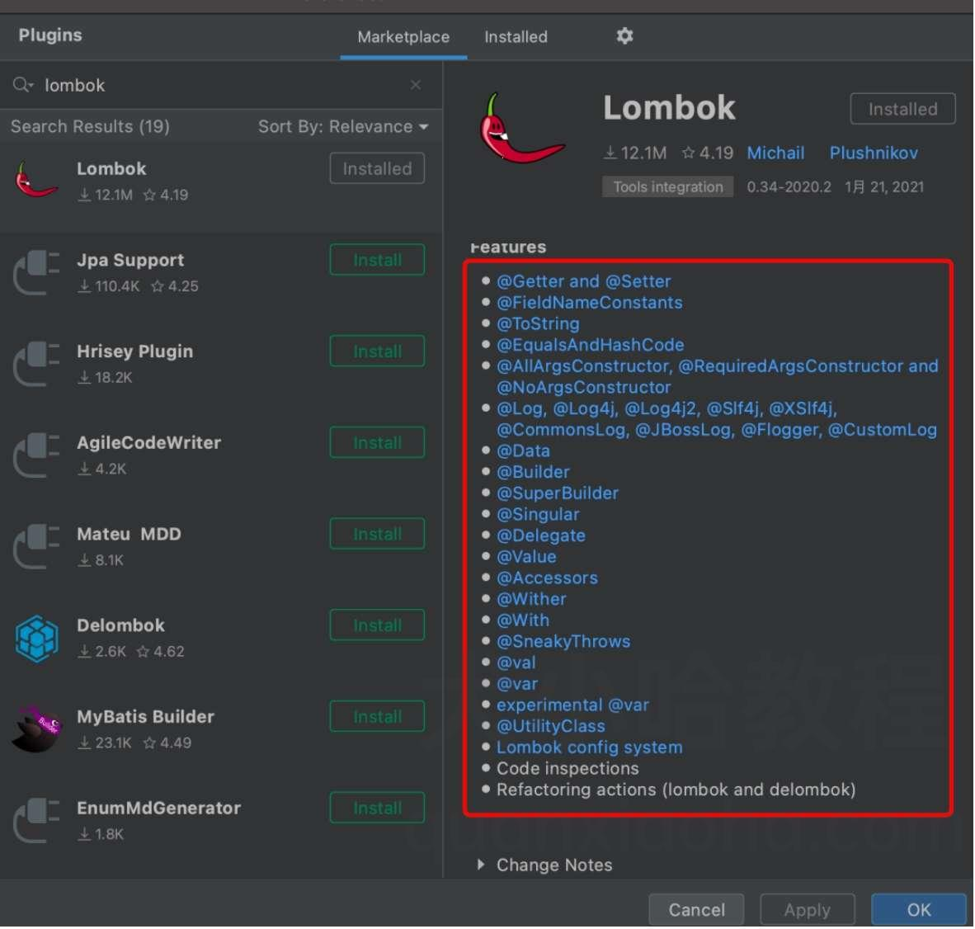Click the search magnifier icon

22,85
